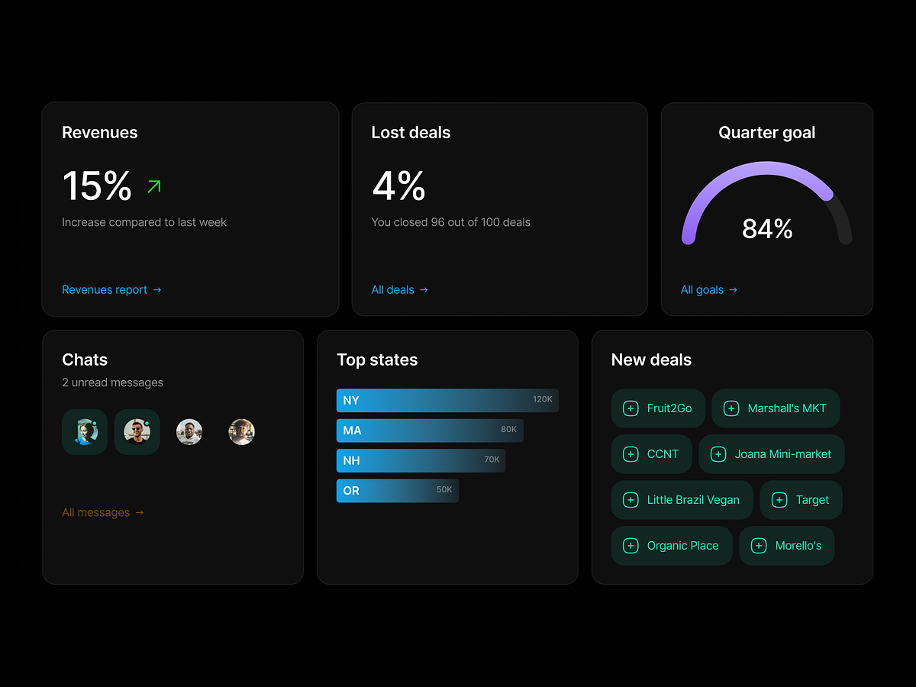Click the plus icon for Little Brazil Vegan
Viewport: 916px width, 687px height.
(x=630, y=500)
